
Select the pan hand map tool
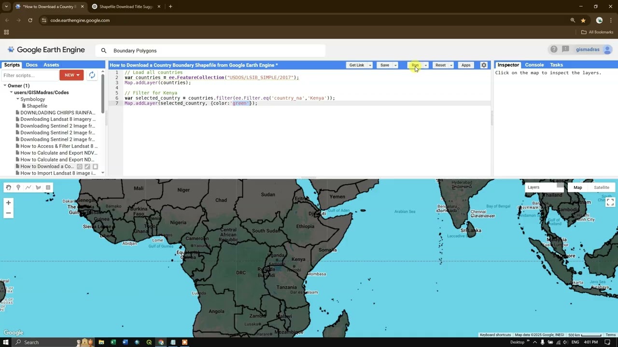(x=8, y=187)
